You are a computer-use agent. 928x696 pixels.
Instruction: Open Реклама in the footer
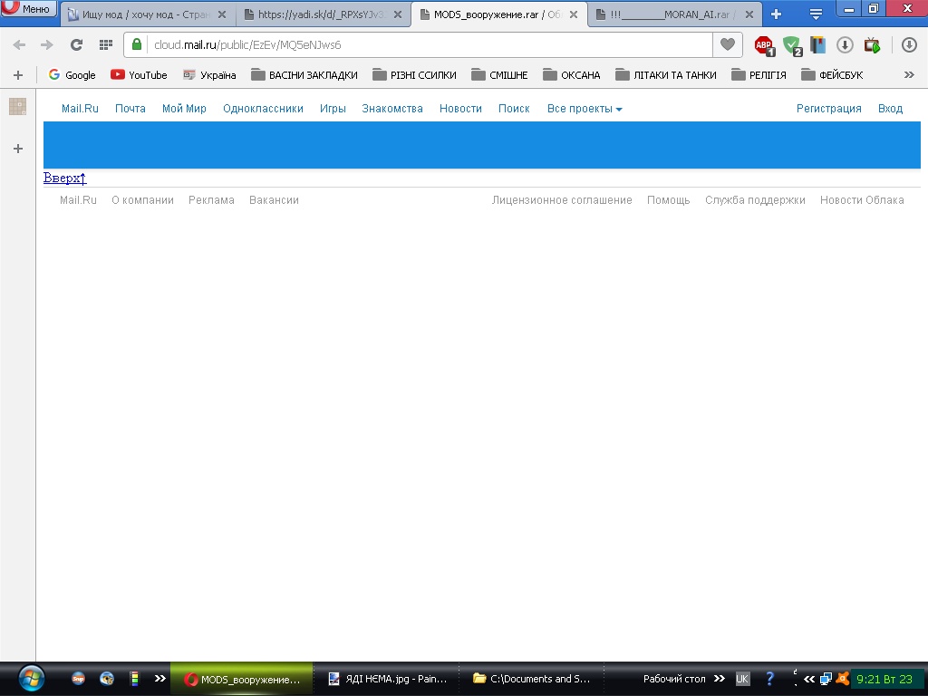click(211, 200)
